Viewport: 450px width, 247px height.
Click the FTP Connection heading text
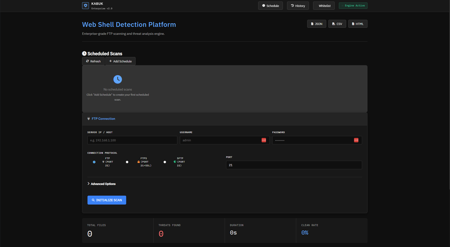click(103, 119)
